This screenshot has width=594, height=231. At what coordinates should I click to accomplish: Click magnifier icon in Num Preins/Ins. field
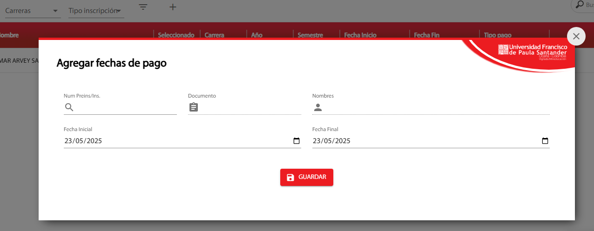[x=69, y=107]
